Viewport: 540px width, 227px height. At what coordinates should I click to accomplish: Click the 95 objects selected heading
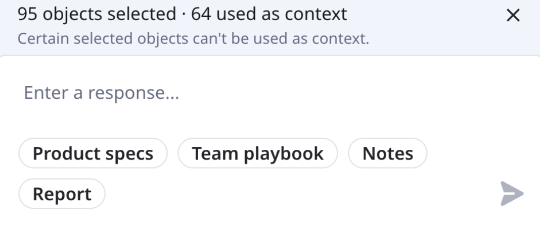(x=97, y=15)
